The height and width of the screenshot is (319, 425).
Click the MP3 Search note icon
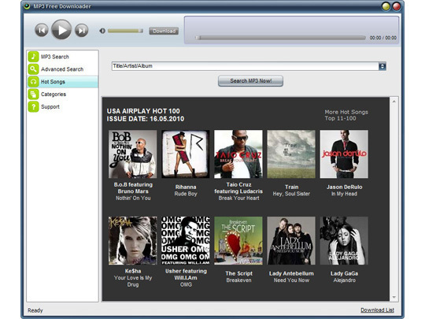coord(33,57)
